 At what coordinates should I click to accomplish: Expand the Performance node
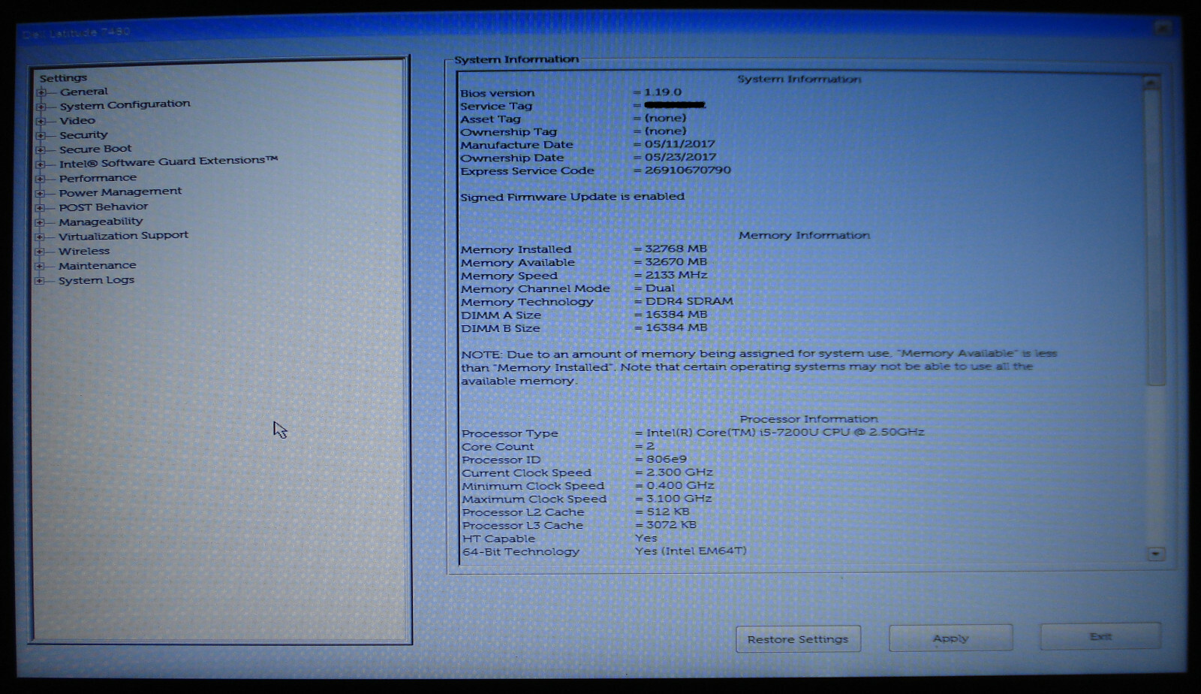tap(41, 179)
